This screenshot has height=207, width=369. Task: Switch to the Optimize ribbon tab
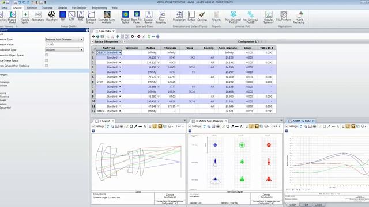(x=32, y=7)
